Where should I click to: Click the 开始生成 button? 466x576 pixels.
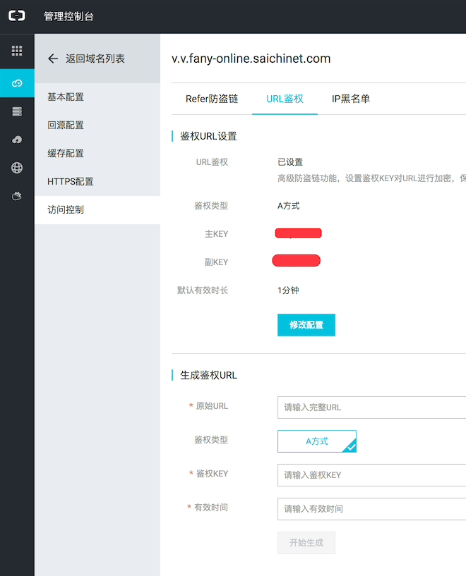[306, 542]
